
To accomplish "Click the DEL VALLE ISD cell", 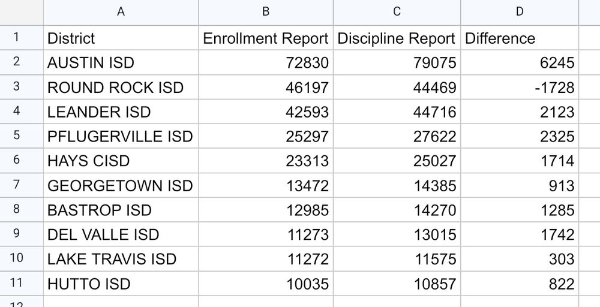I will [121, 234].
